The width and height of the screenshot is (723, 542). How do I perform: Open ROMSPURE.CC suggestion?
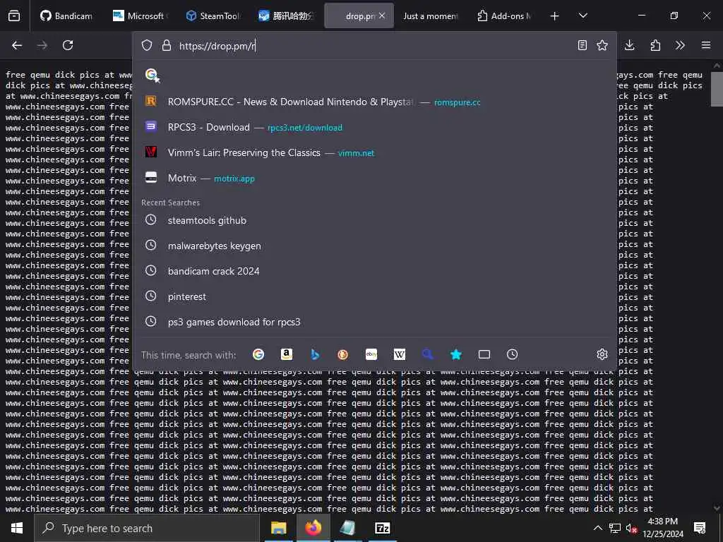[x=374, y=102]
